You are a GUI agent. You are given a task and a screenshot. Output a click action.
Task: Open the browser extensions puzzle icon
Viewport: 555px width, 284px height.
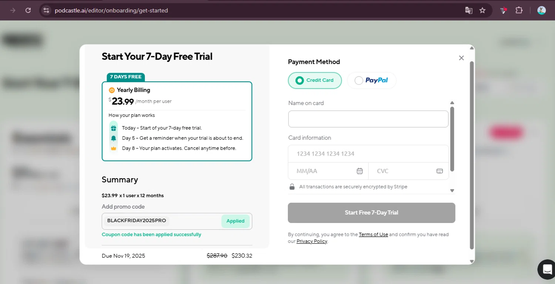(x=519, y=10)
